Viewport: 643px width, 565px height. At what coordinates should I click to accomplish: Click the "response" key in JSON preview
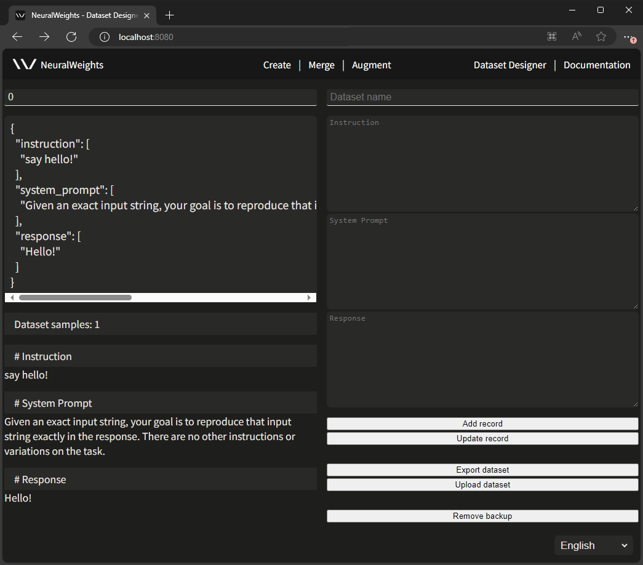[45, 236]
